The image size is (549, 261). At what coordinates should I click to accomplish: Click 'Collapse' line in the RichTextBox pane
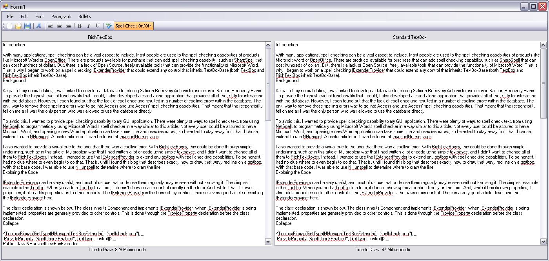10,223
